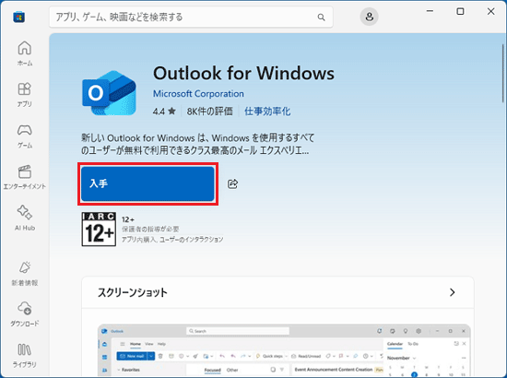
Task: Open エンターテイメント in the sidebar
Action: pos(25,177)
